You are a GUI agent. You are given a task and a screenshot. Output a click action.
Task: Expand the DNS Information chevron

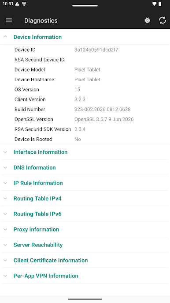5,167
